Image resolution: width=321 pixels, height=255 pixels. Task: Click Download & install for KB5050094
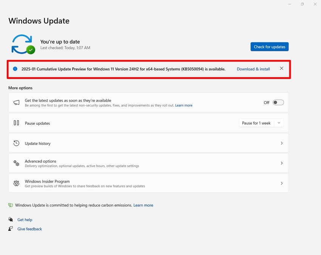coord(253,69)
